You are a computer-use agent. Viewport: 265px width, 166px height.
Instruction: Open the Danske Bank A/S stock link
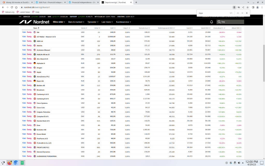tap(42, 121)
